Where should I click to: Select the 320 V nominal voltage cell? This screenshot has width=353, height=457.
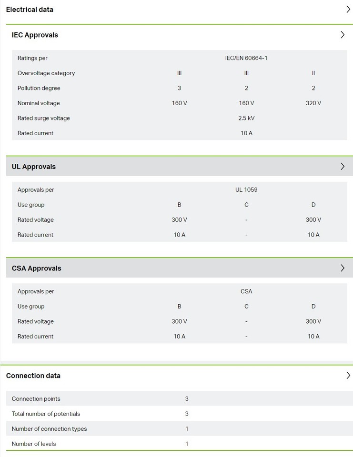pyautogui.click(x=313, y=103)
